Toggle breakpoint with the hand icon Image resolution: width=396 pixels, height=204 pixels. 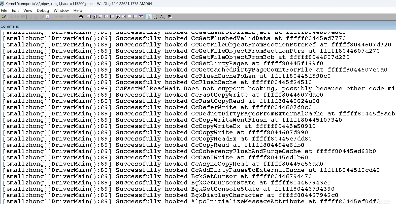pyautogui.click(x=81, y=17)
